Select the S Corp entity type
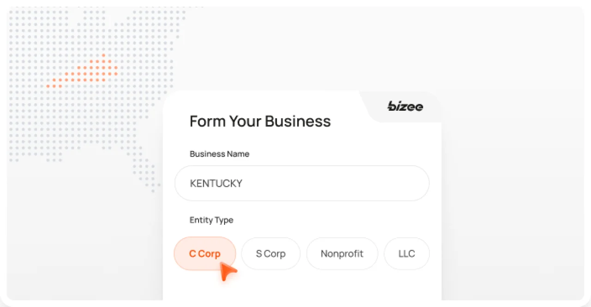591x307 pixels. (x=271, y=253)
